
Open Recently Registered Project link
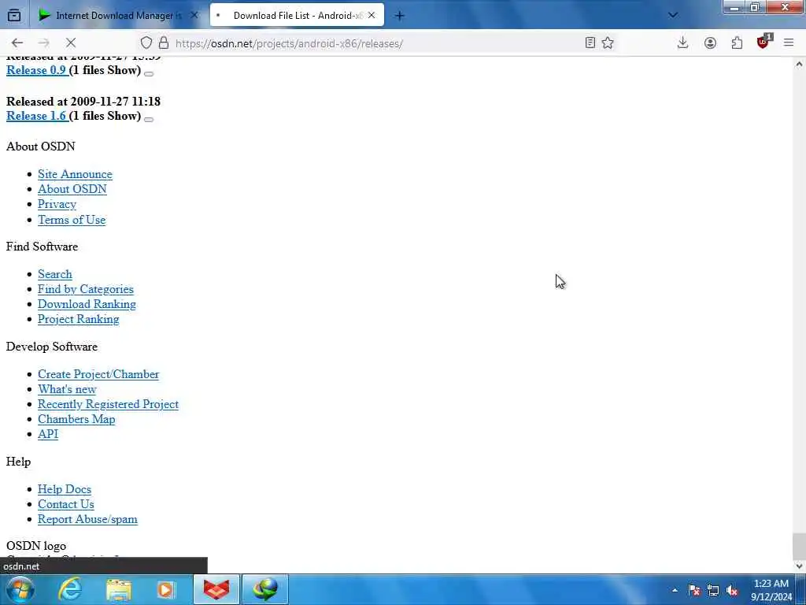[x=109, y=404]
